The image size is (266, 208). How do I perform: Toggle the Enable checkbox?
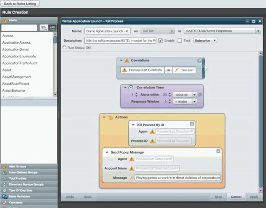click(161, 41)
